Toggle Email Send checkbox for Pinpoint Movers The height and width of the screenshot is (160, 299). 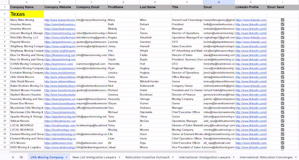283,42
